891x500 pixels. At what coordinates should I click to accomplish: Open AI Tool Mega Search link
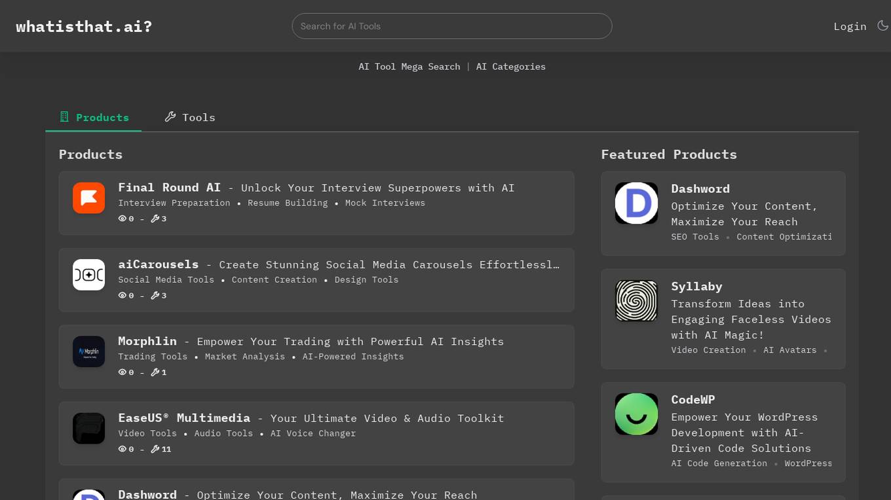pos(409,67)
